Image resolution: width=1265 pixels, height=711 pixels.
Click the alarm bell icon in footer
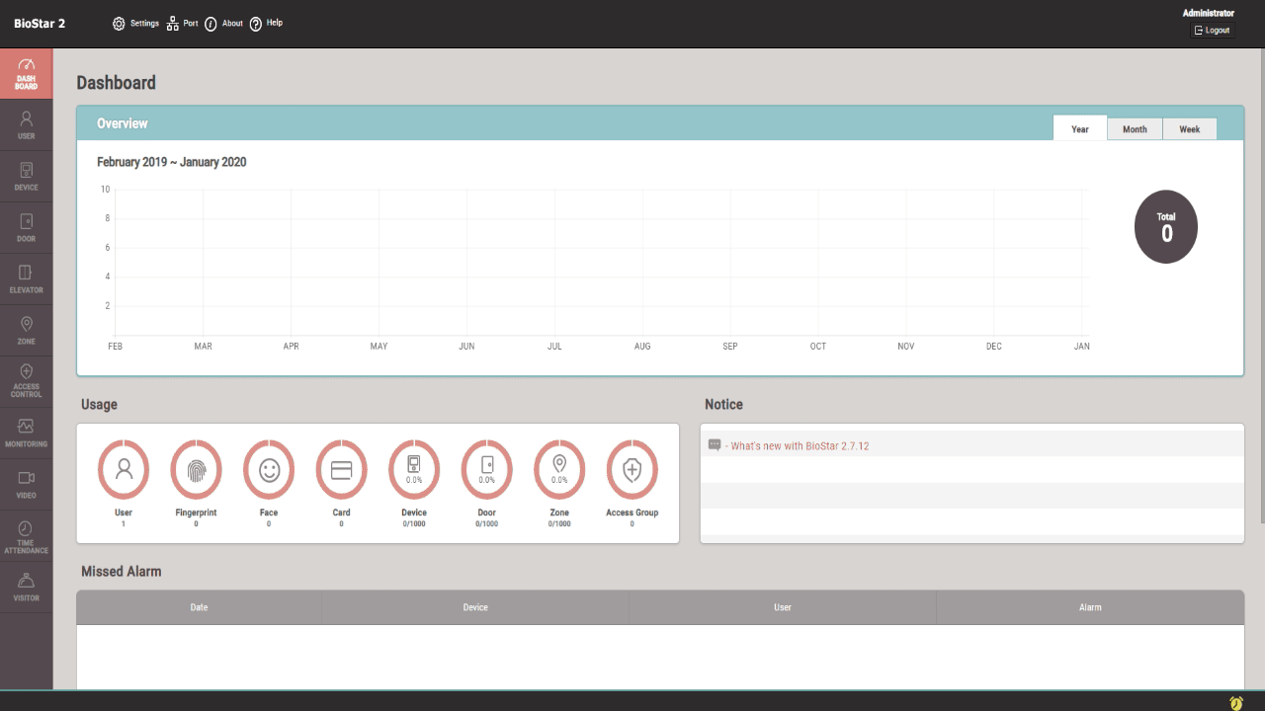click(x=1235, y=702)
